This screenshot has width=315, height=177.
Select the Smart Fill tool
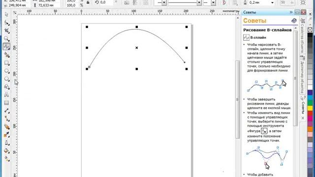click(6, 55)
